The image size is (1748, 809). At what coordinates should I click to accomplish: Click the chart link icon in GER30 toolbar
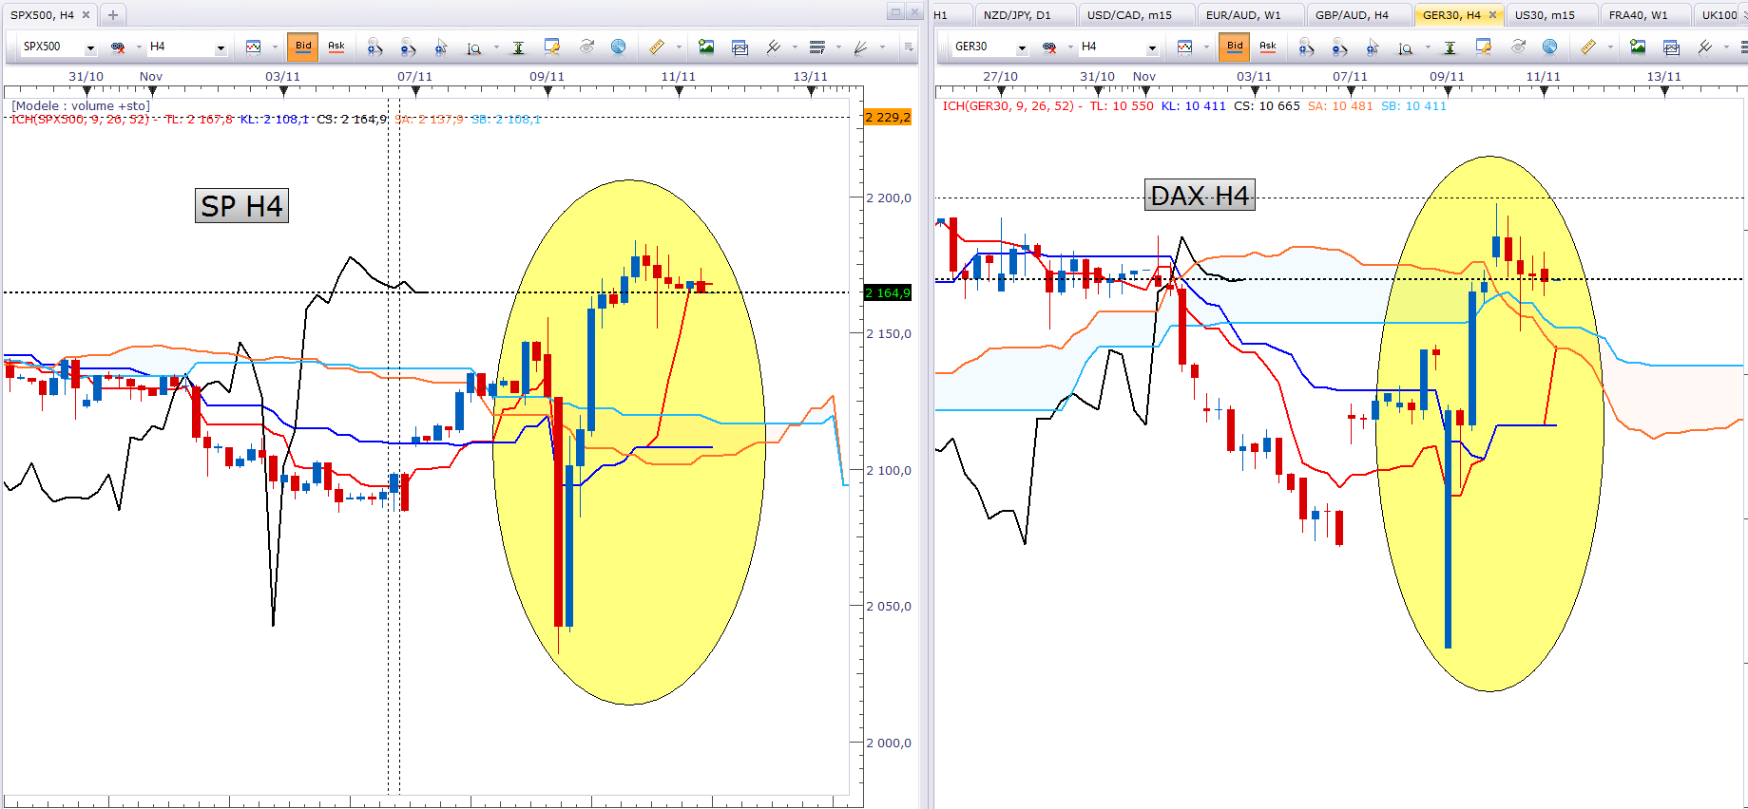pos(1049,47)
